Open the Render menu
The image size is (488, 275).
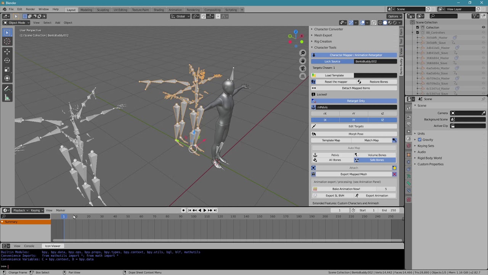pos(30,9)
